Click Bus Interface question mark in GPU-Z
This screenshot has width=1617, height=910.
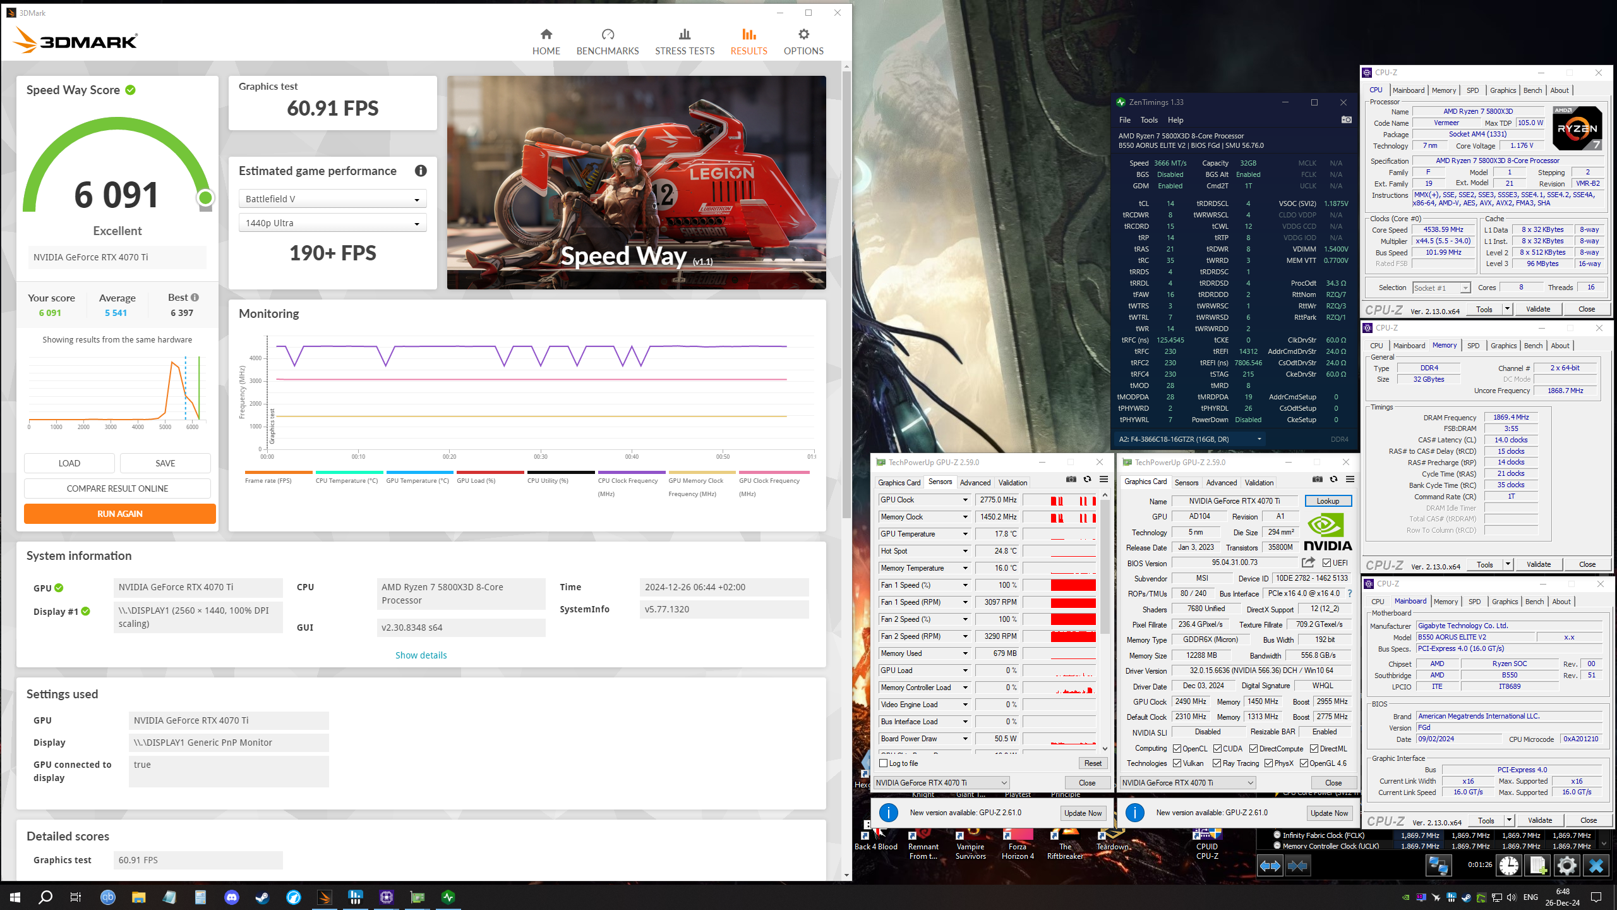(1350, 593)
